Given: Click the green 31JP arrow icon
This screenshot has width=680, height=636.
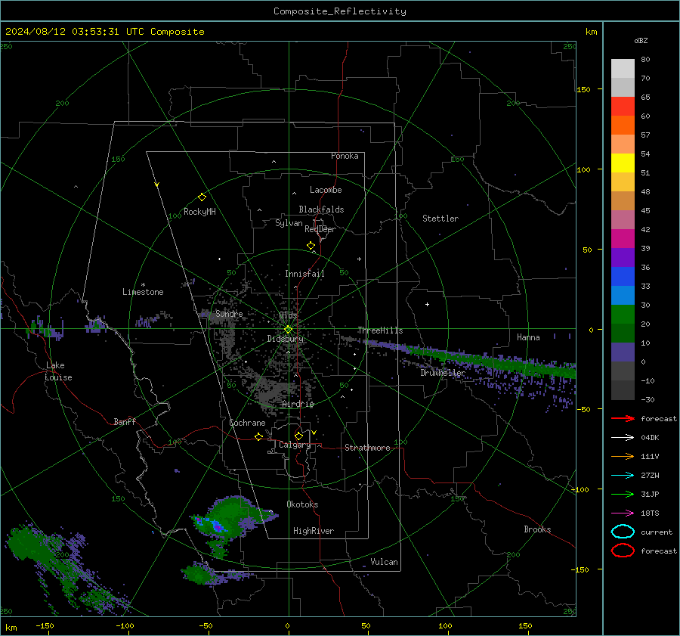Looking at the screenshot, I should pyautogui.click(x=623, y=494).
